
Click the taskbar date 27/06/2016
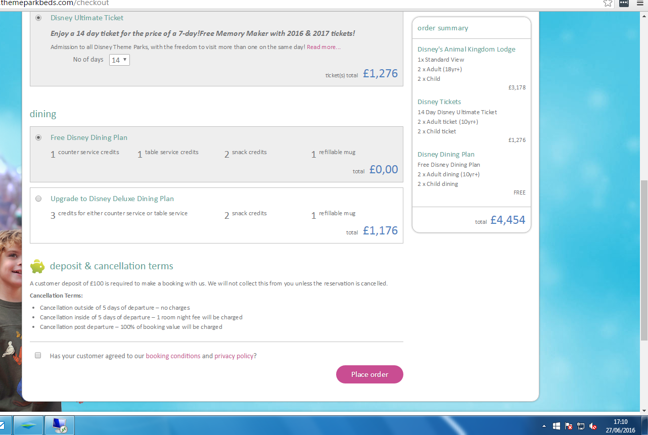pyautogui.click(x=620, y=430)
